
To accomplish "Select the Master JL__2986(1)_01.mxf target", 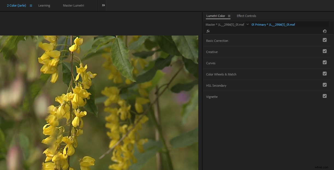I will pos(224,24).
